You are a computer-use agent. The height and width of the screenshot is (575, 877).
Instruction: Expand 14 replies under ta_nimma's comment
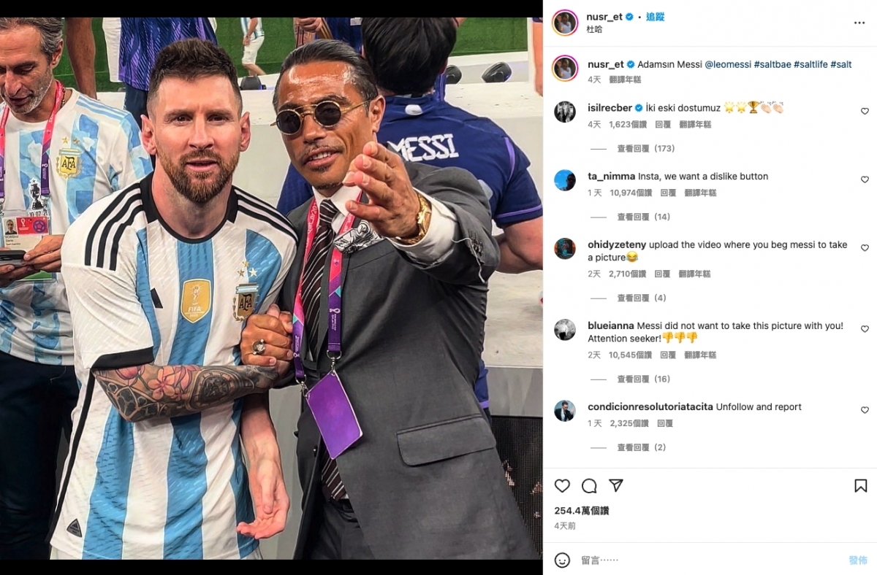pyautogui.click(x=643, y=217)
